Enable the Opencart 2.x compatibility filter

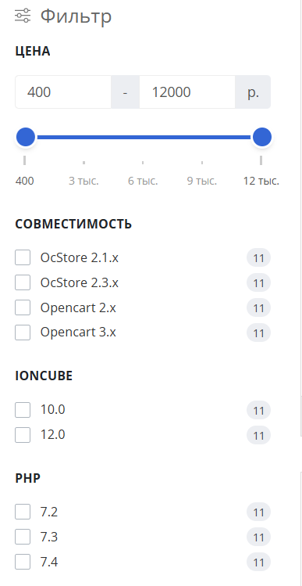[x=23, y=308]
